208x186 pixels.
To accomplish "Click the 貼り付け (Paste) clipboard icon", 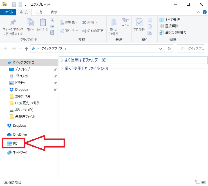I will (x=43, y=22).
